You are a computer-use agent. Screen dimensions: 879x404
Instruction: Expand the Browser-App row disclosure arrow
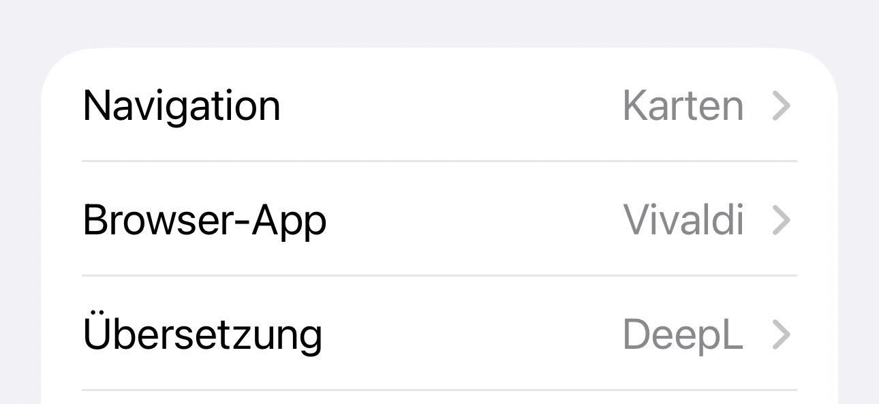[781, 221]
